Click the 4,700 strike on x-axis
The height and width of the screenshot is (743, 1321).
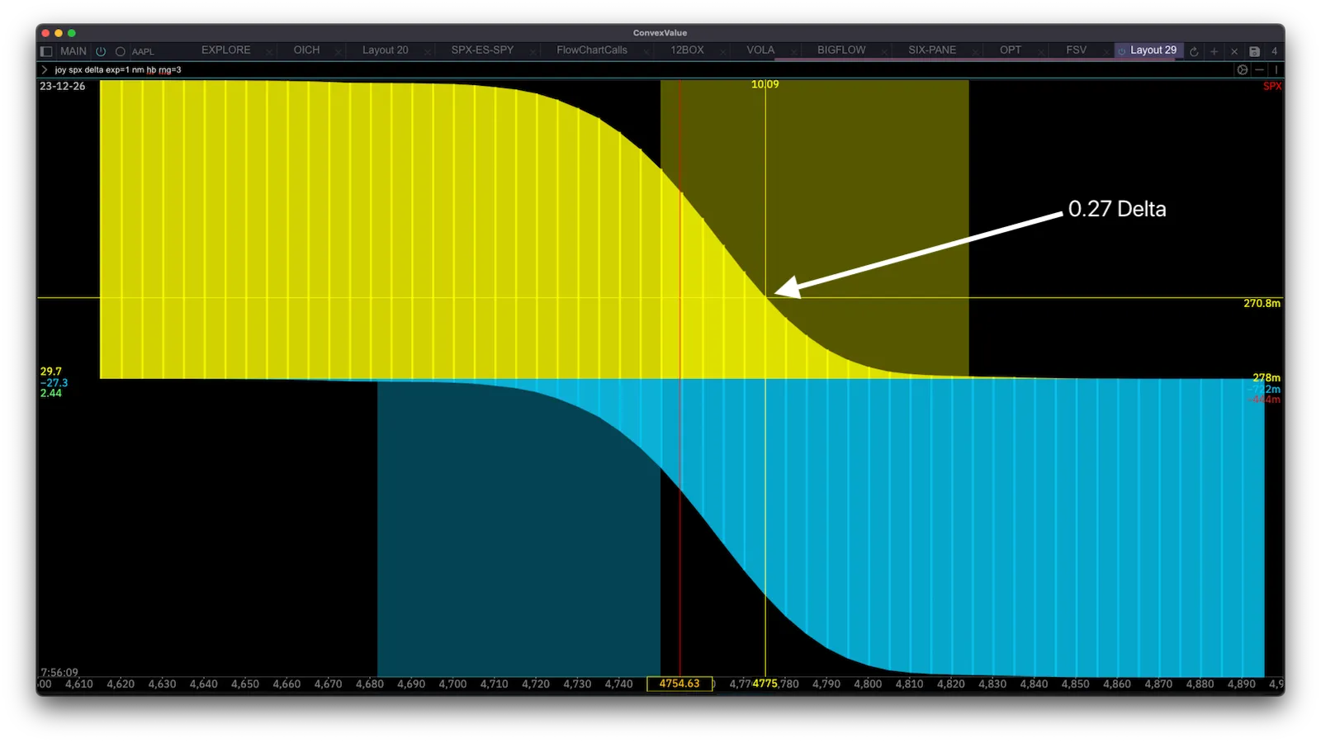[x=452, y=684]
